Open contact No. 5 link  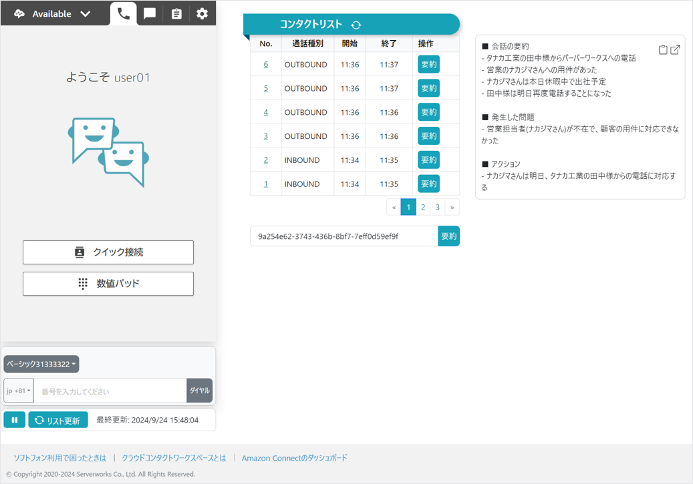pos(265,88)
